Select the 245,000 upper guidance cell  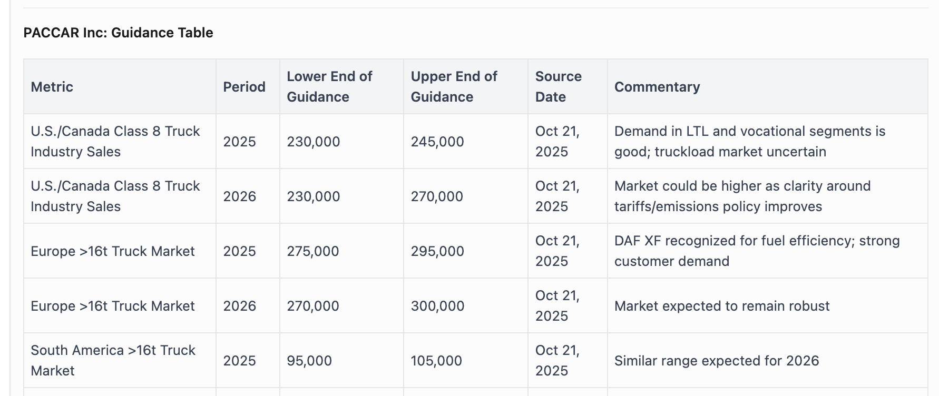(437, 142)
